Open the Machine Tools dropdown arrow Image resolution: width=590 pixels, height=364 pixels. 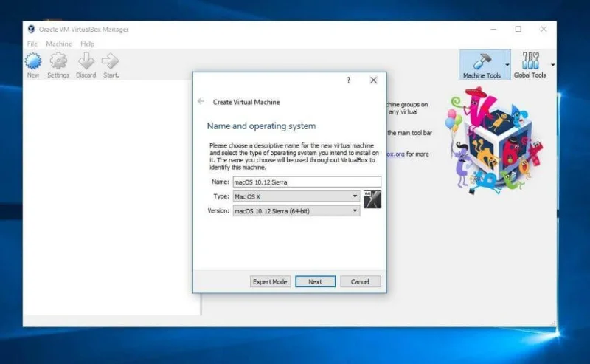coord(507,65)
